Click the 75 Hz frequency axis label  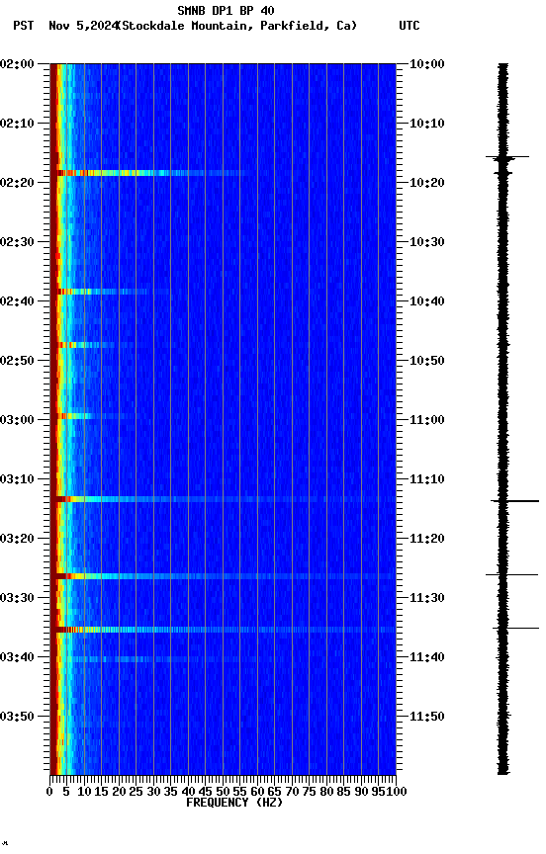coord(309,792)
